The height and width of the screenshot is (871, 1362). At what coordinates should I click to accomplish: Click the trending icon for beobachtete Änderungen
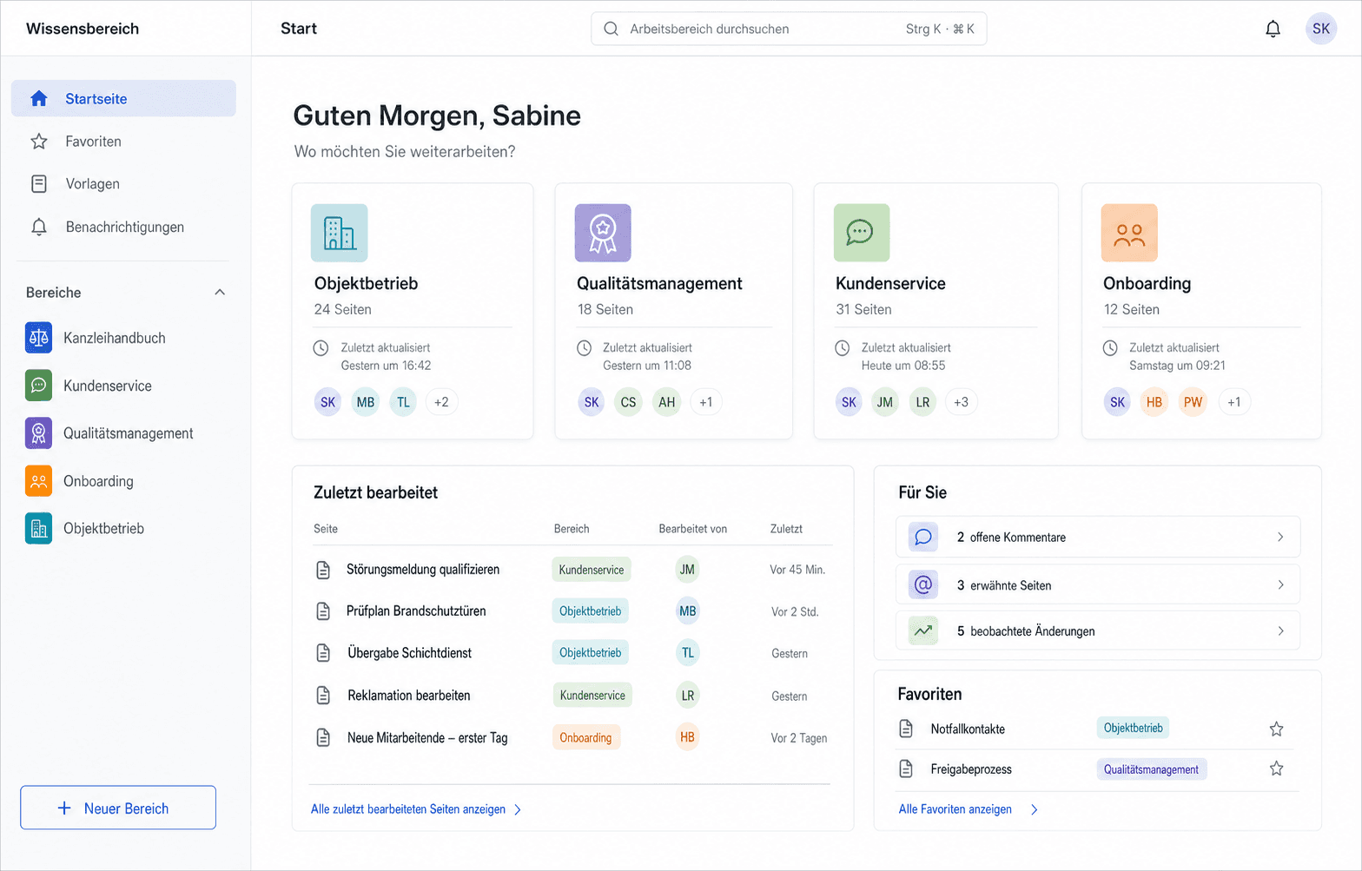pyautogui.click(x=923, y=630)
